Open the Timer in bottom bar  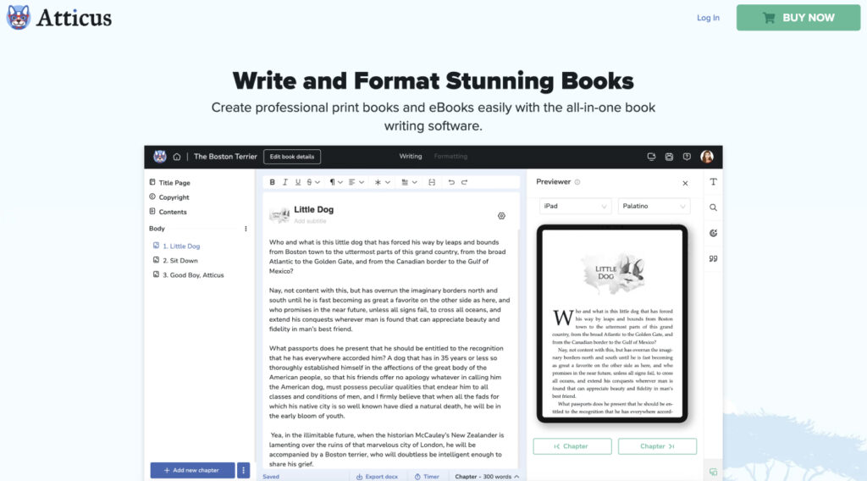coord(427,477)
